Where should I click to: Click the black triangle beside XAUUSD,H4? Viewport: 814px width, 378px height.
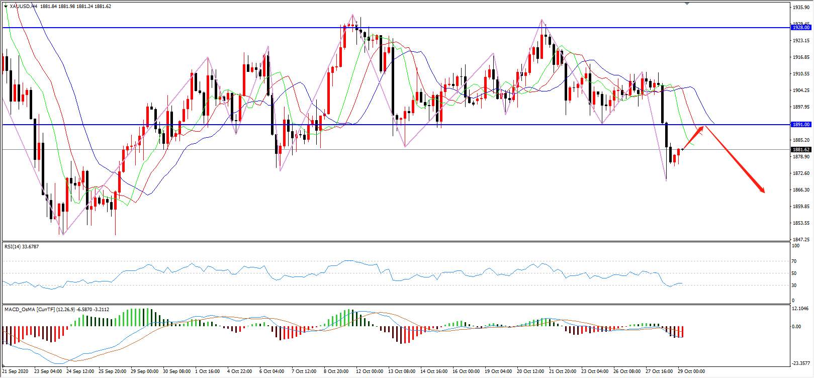6,7
